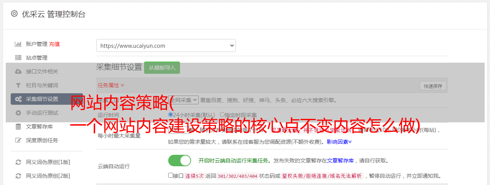Click the database icon for 文章暂存库 in the sidebar
490x185 pixels.
click(x=18, y=127)
